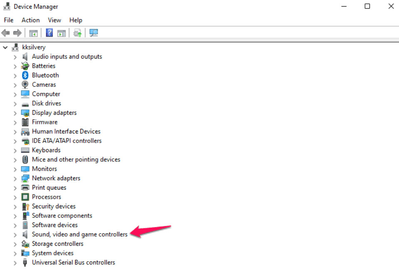Click the Back arrow toolbar icon
Screen dimensions: 399x269
point(5,33)
